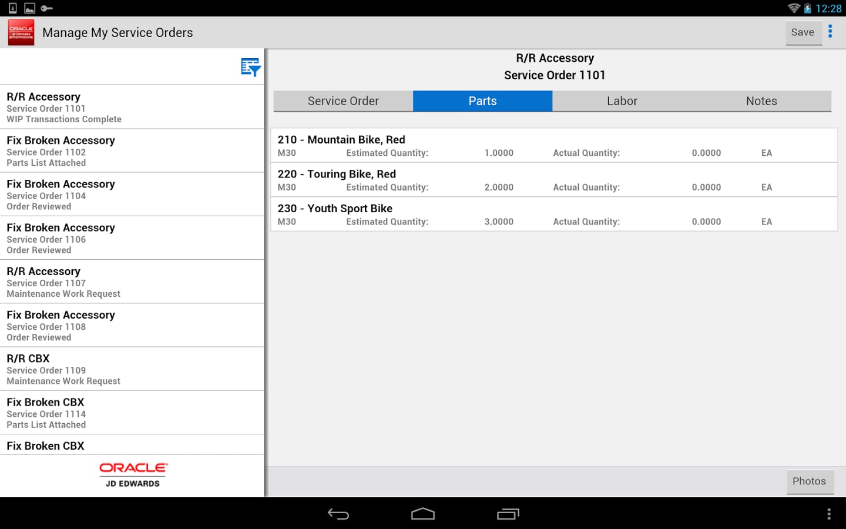Select R/R Accessory Service Order 1107
Viewport: 846px width, 529px height.
click(132, 282)
